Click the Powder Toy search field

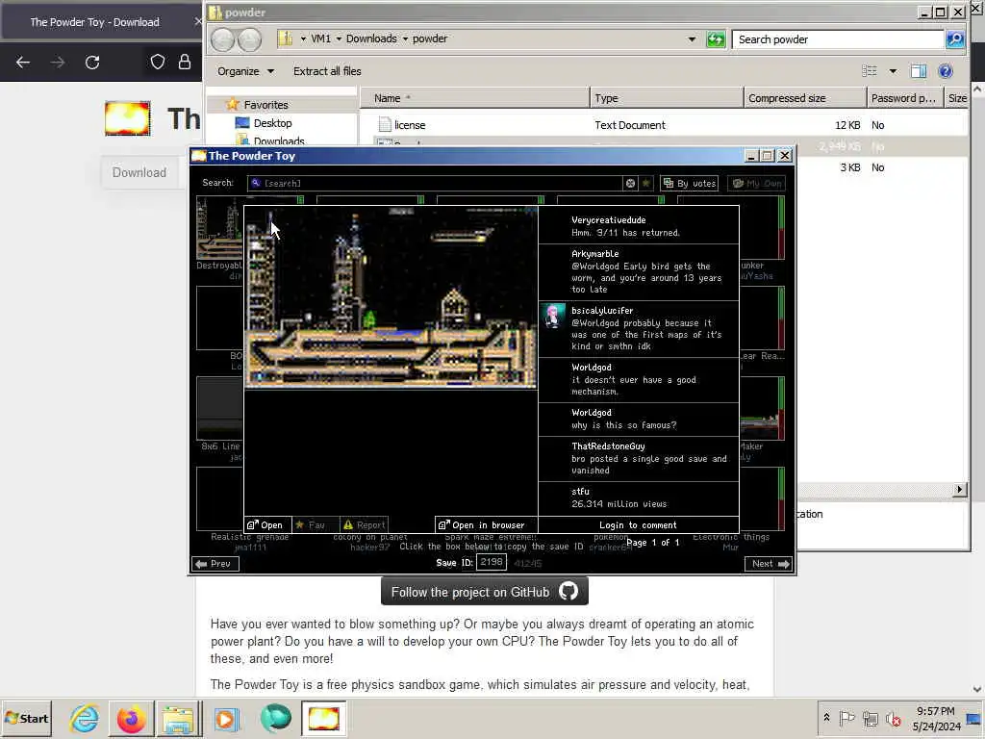pos(436,183)
